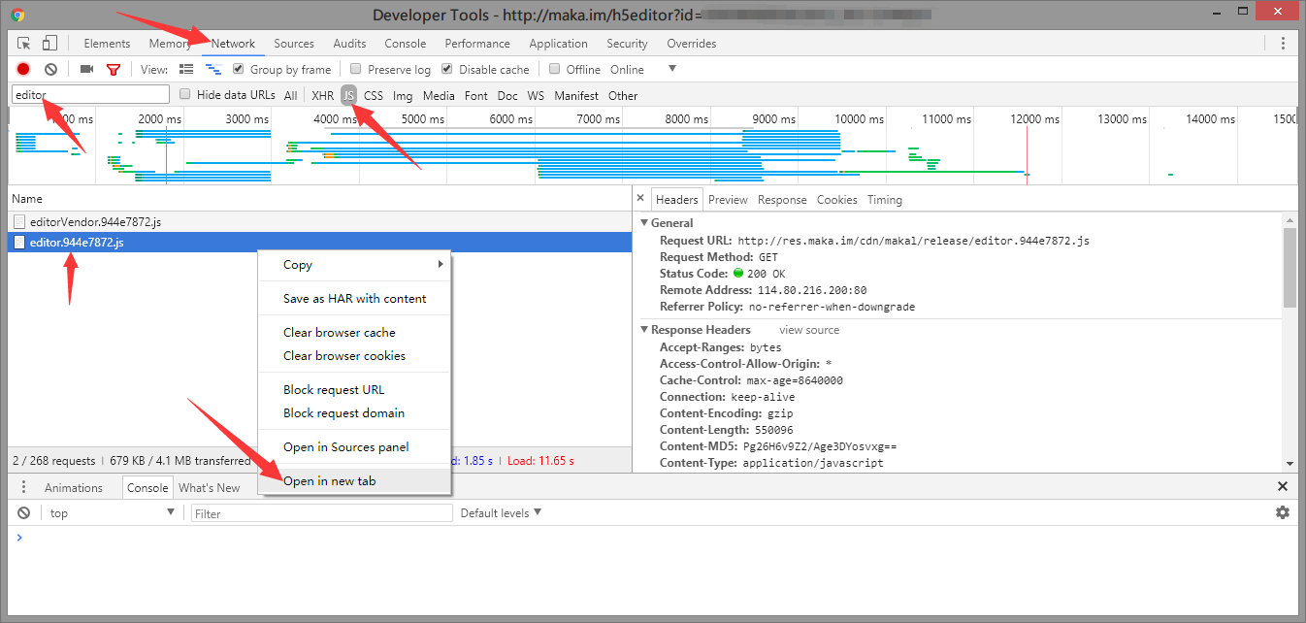Toggle capture screenshots camera icon

click(x=86, y=69)
